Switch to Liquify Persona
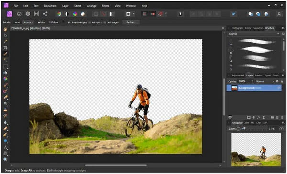 click(19, 14)
